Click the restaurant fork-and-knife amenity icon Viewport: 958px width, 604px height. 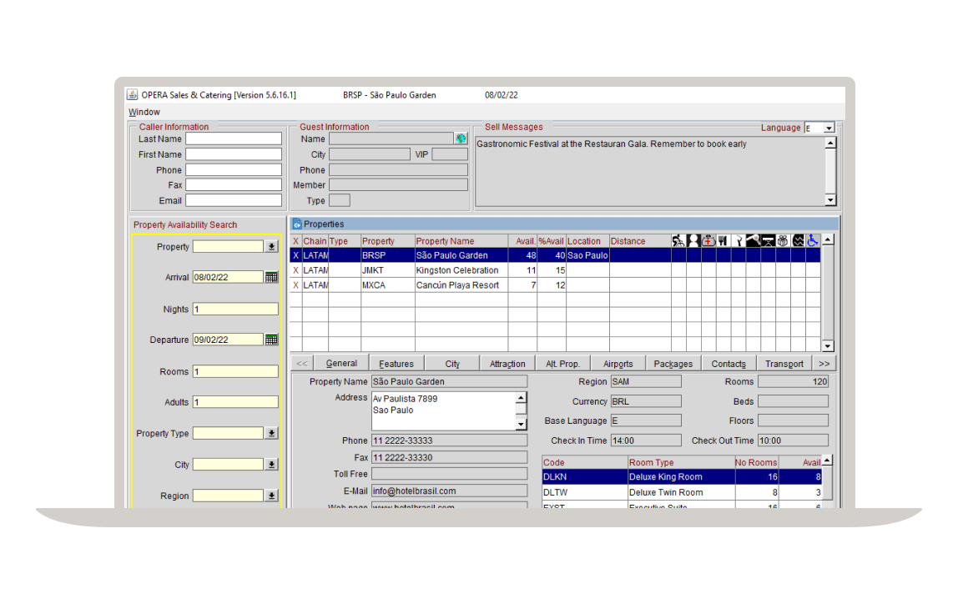723,240
